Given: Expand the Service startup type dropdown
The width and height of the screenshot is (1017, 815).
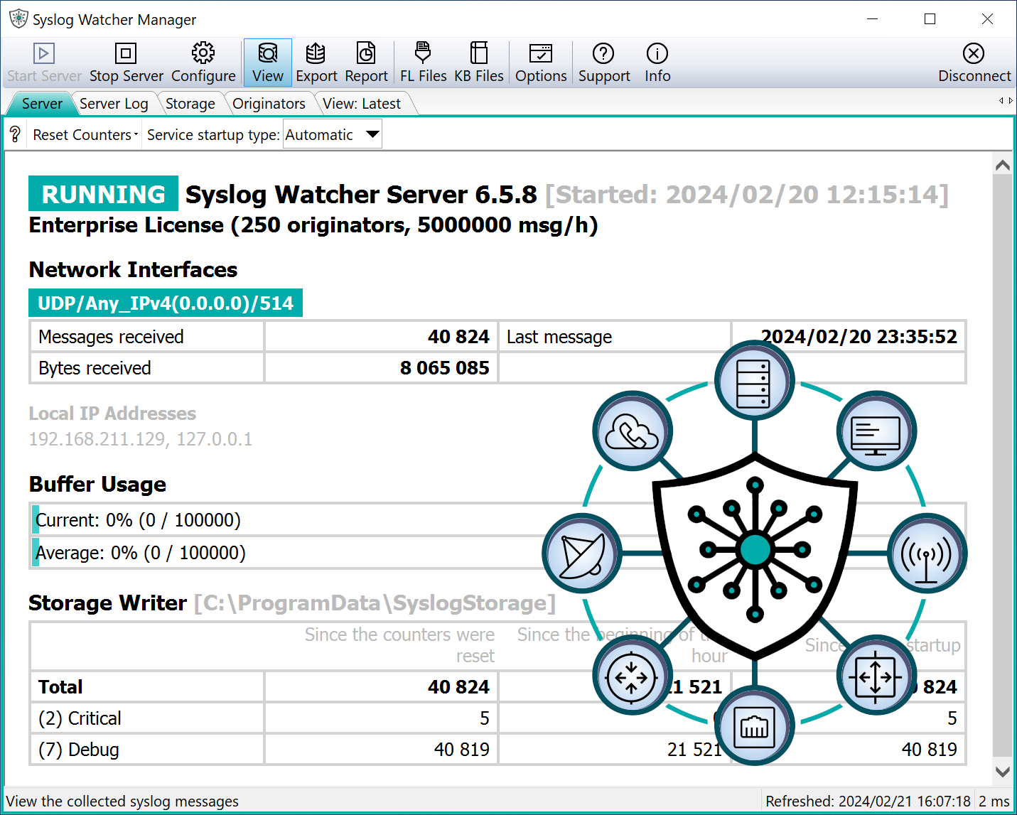Looking at the screenshot, I should click(x=372, y=134).
